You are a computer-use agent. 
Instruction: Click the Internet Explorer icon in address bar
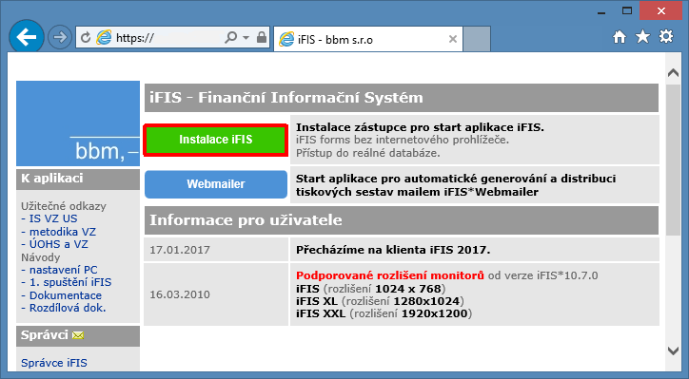(x=104, y=38)
